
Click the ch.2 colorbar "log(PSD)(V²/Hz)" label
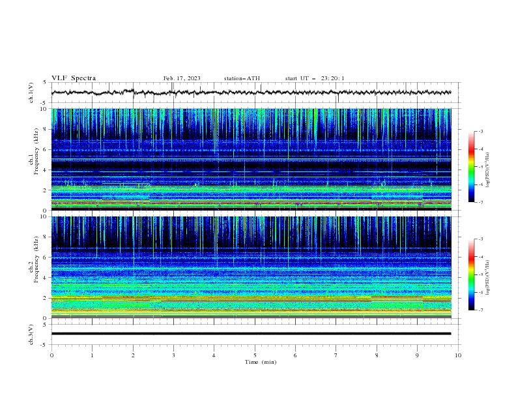click(x=488, y=277)
